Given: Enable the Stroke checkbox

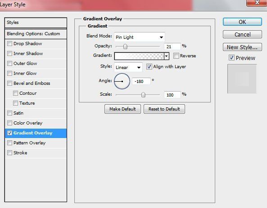Looking at the screenshot, I should click(9, 153).
